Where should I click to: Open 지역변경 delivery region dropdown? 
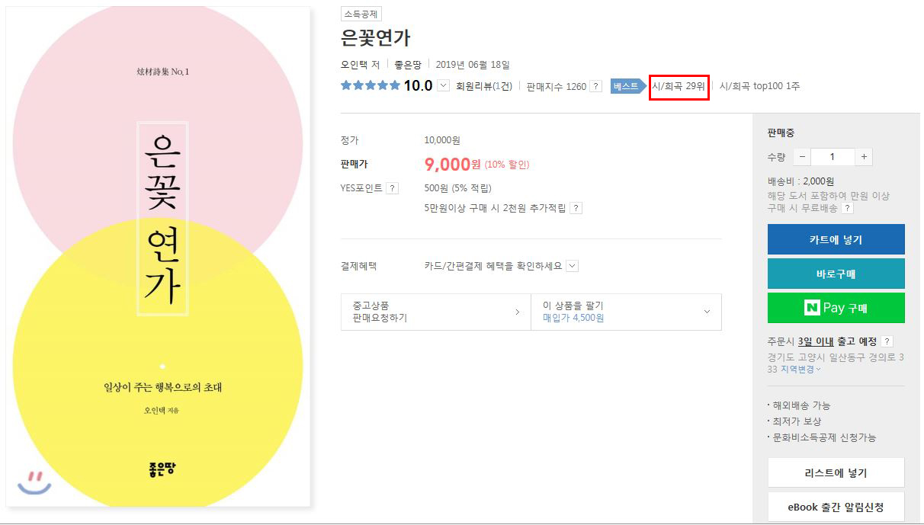pos(800,369)
